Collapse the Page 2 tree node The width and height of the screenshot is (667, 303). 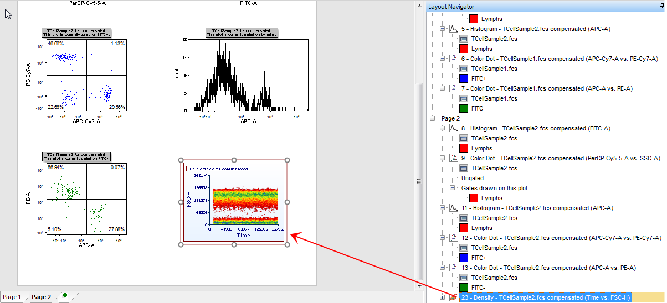pos(432,118)
